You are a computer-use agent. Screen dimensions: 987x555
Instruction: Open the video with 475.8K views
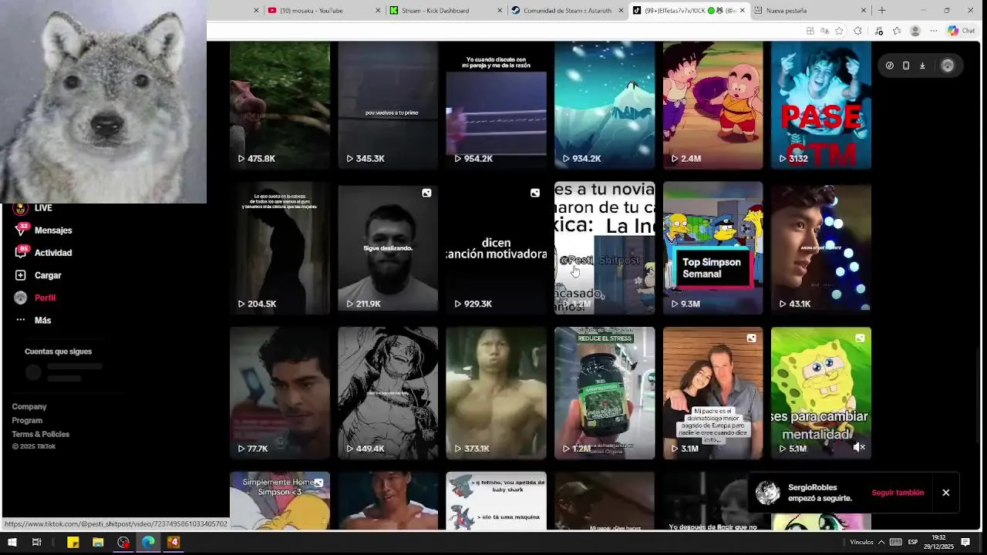280,106
